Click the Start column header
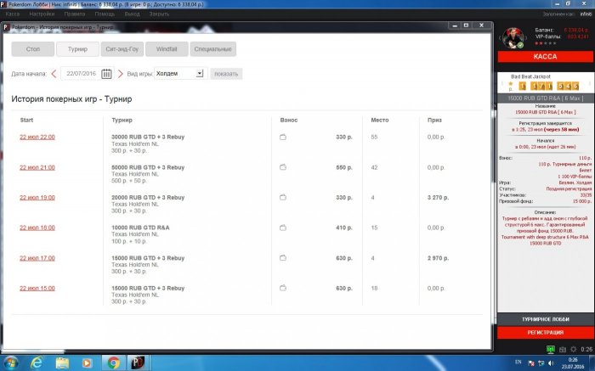Viewport: 595px width, 371px height. click(x=26, y=121)
